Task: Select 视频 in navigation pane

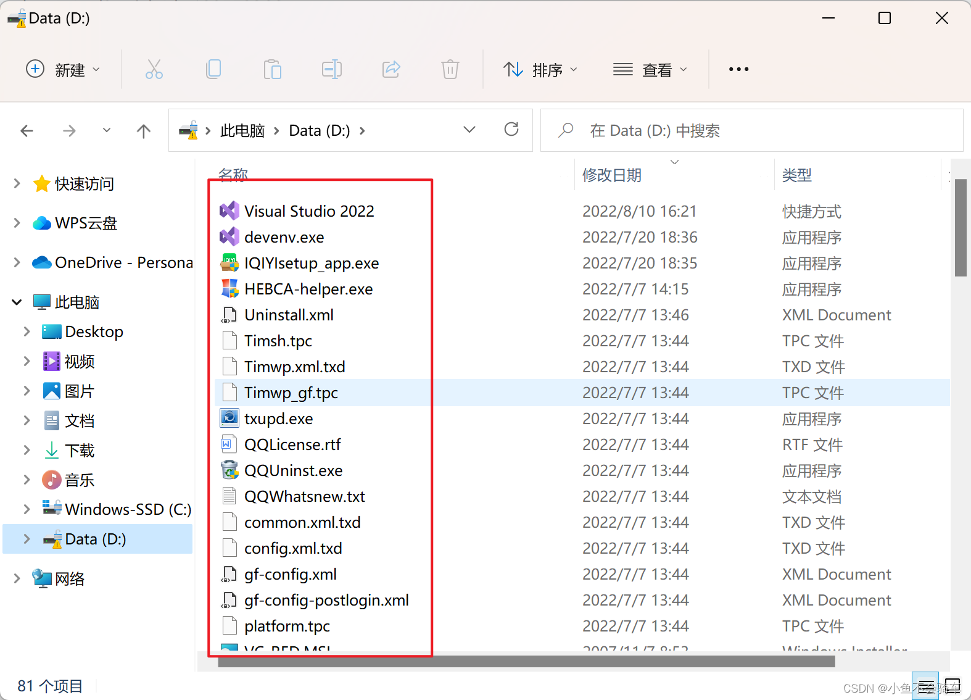Action: (x=80, y=361)
